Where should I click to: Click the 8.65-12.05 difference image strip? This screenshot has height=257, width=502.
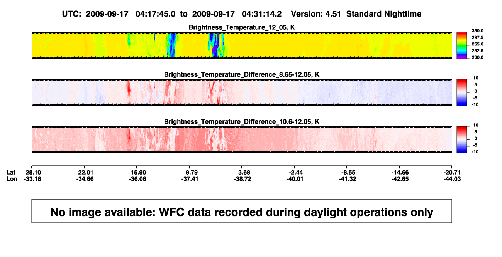coord(242,92)
